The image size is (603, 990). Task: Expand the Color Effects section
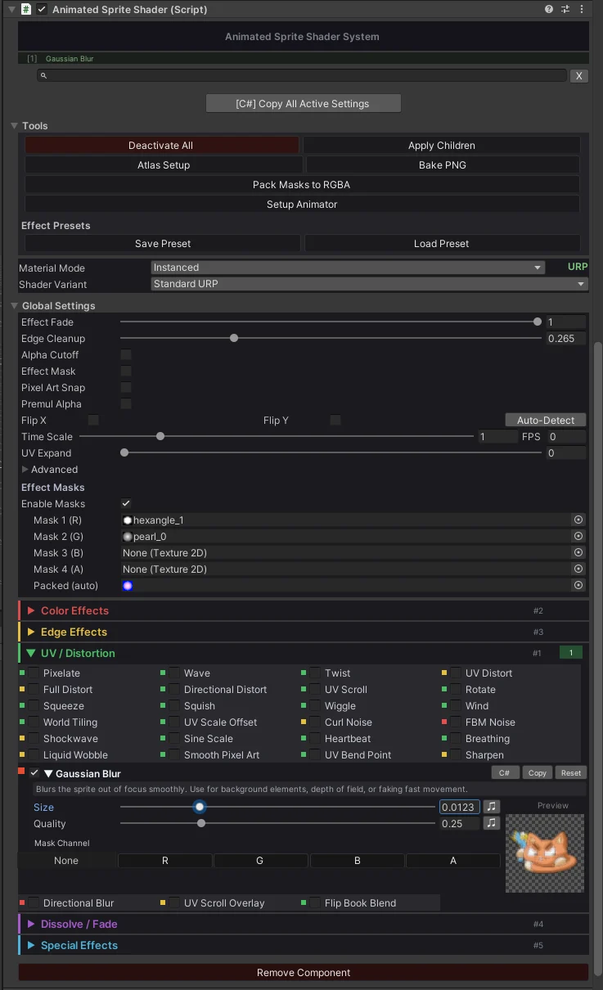point(31,610)
